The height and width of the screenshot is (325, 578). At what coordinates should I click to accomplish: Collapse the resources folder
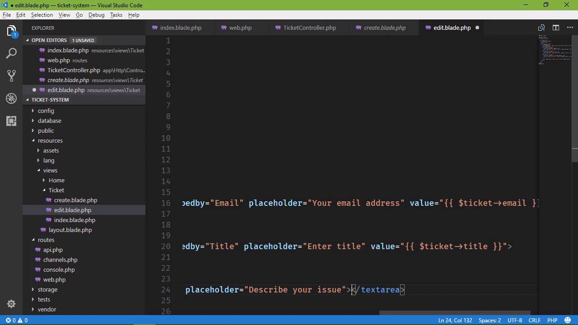(x=33, y=140)
